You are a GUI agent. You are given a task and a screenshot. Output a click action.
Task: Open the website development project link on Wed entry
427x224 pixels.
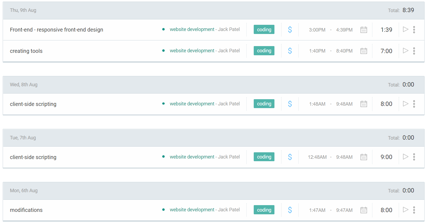[192, 104]
